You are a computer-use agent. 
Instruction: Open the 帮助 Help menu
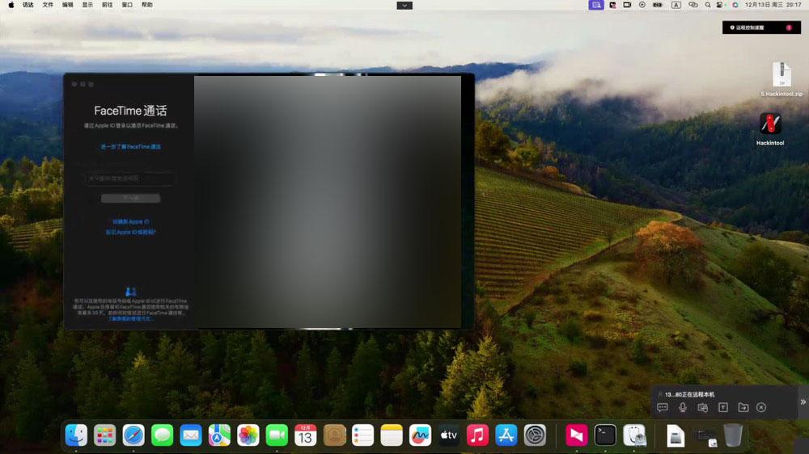[x=147, y=5]
